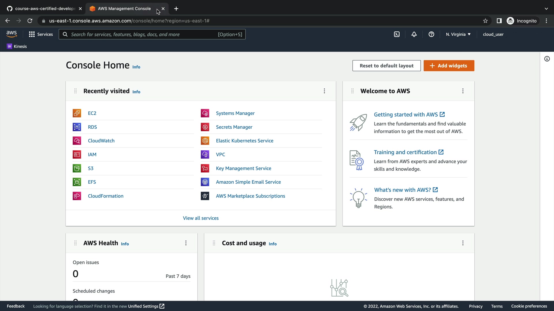Switch to the course-aws-certified-developer tab
Viewport: 554px width, 311px height.
pos(43,9)
